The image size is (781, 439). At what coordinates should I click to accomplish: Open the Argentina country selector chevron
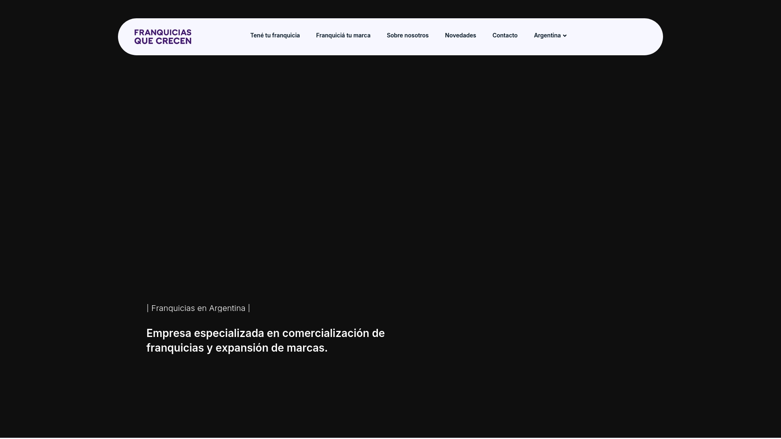pyautogui.click(x=565, y=35)
